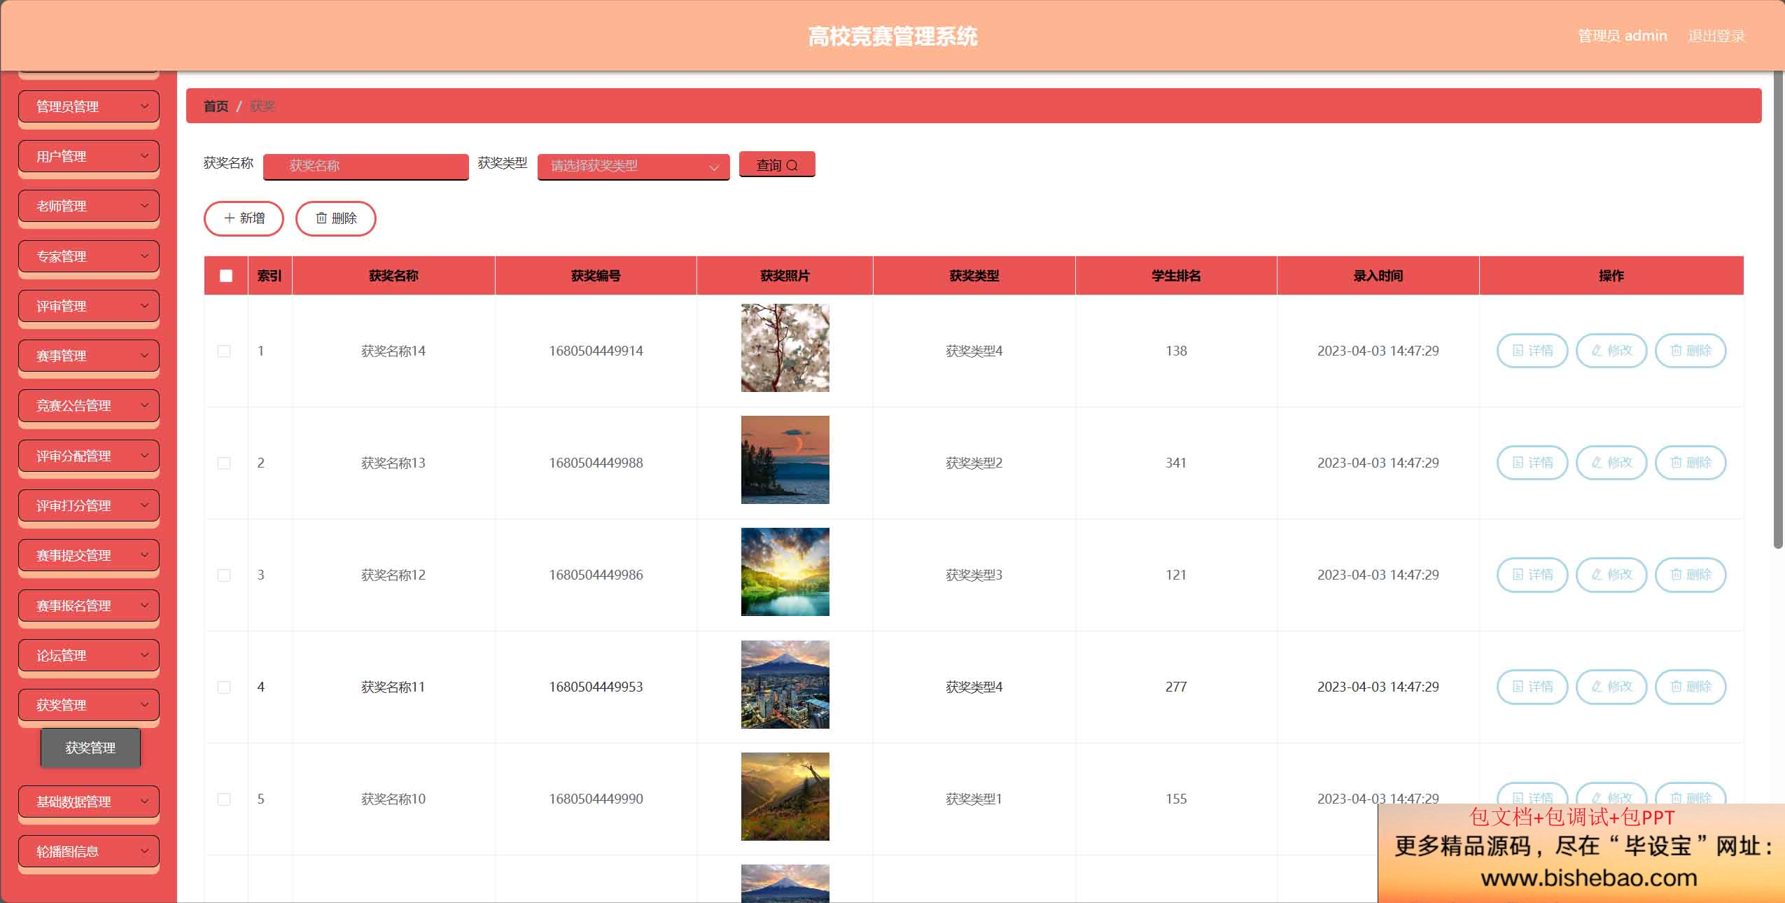Image resolution: width=1785 pixels, height=903 pixels.
Task: Click 修改 edit icon for 获奖名称11
Action: tap(1611, 687)
